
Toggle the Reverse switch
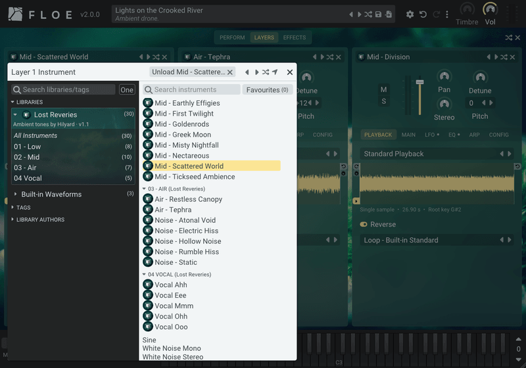364,224
